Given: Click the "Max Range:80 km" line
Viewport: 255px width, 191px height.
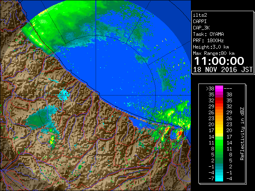Looking at the screenshot, I should click(x=214, y=53).
